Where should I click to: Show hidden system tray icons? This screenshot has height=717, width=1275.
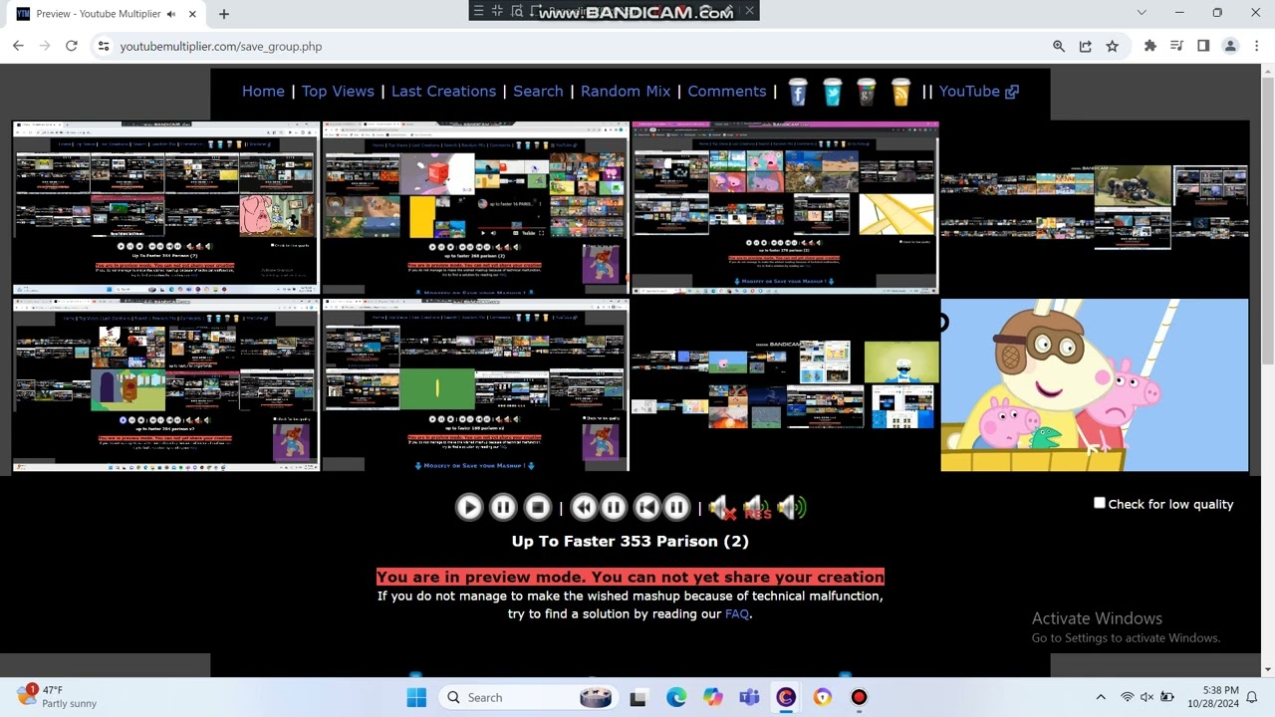[1101, 697]
